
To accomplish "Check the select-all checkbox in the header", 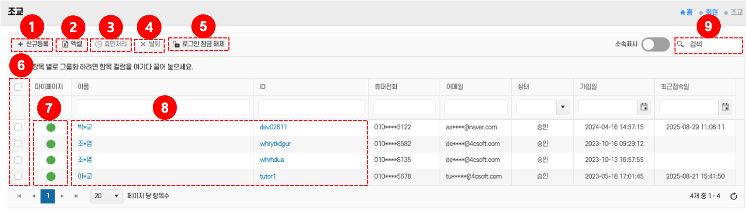I will (x=18, y=87).
